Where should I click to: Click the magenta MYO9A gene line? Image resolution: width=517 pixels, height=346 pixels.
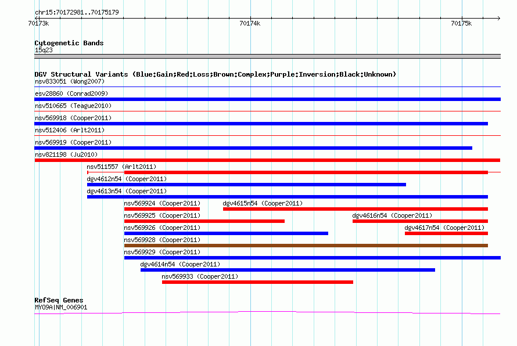267,312
